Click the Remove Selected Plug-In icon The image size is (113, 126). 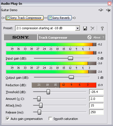coord(108,10)
